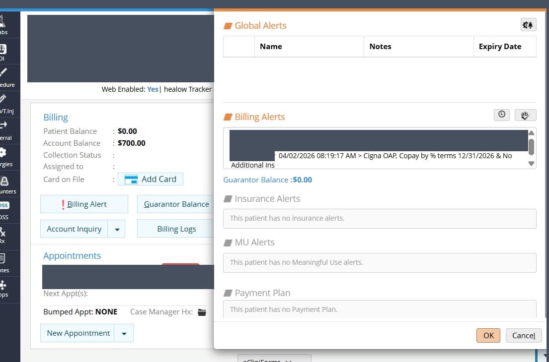The width and height of the screenshot is (549, 362).
Task: Open Billing Logs
Action: point(176,229)
